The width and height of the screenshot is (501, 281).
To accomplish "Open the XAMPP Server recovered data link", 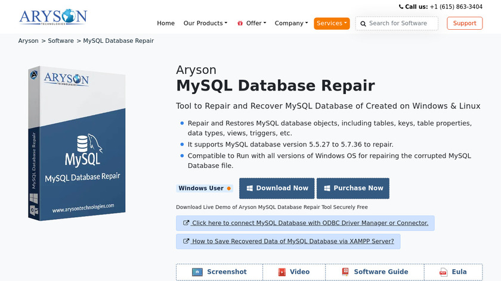I will click(x=288, y=242).
